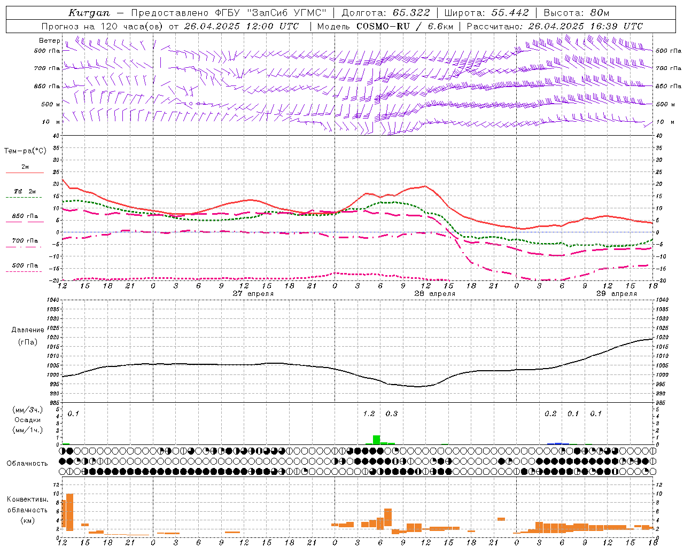Screen dimensions: 684x547
Task: Select the 'Долгота: 65.322' longitude value
Action: pos(385,13)
